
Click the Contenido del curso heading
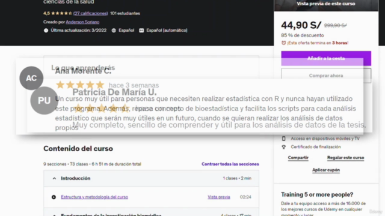[x=78, y=148]
